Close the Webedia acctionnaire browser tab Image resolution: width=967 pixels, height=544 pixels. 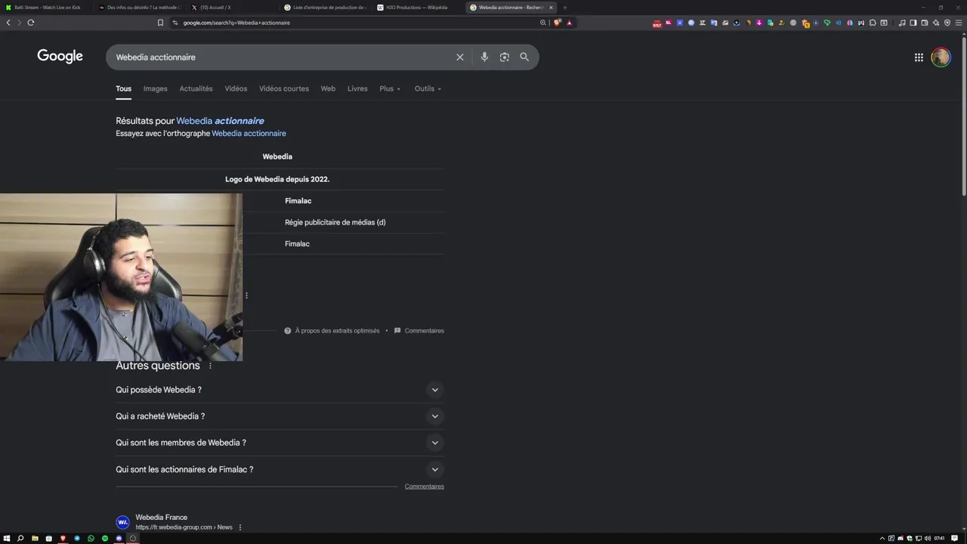click(x=551, y=8)
